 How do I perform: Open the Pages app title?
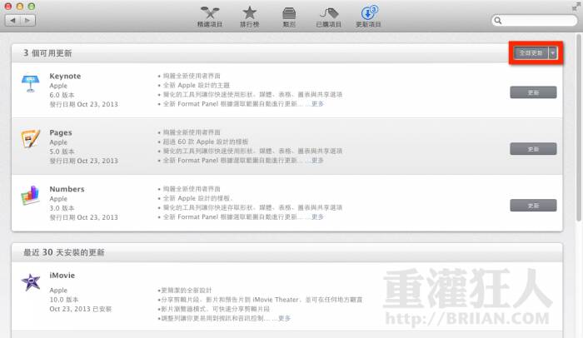pos(61,132)
